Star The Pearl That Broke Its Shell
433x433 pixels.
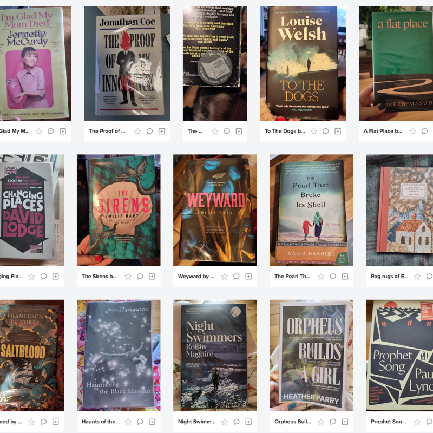[x=320, y=277]
